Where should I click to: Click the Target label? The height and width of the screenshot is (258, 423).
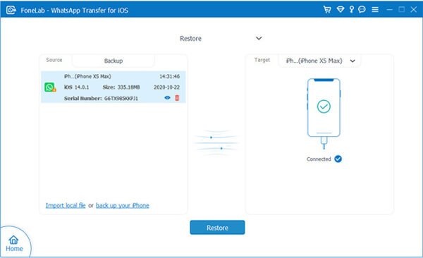(262, 60)
